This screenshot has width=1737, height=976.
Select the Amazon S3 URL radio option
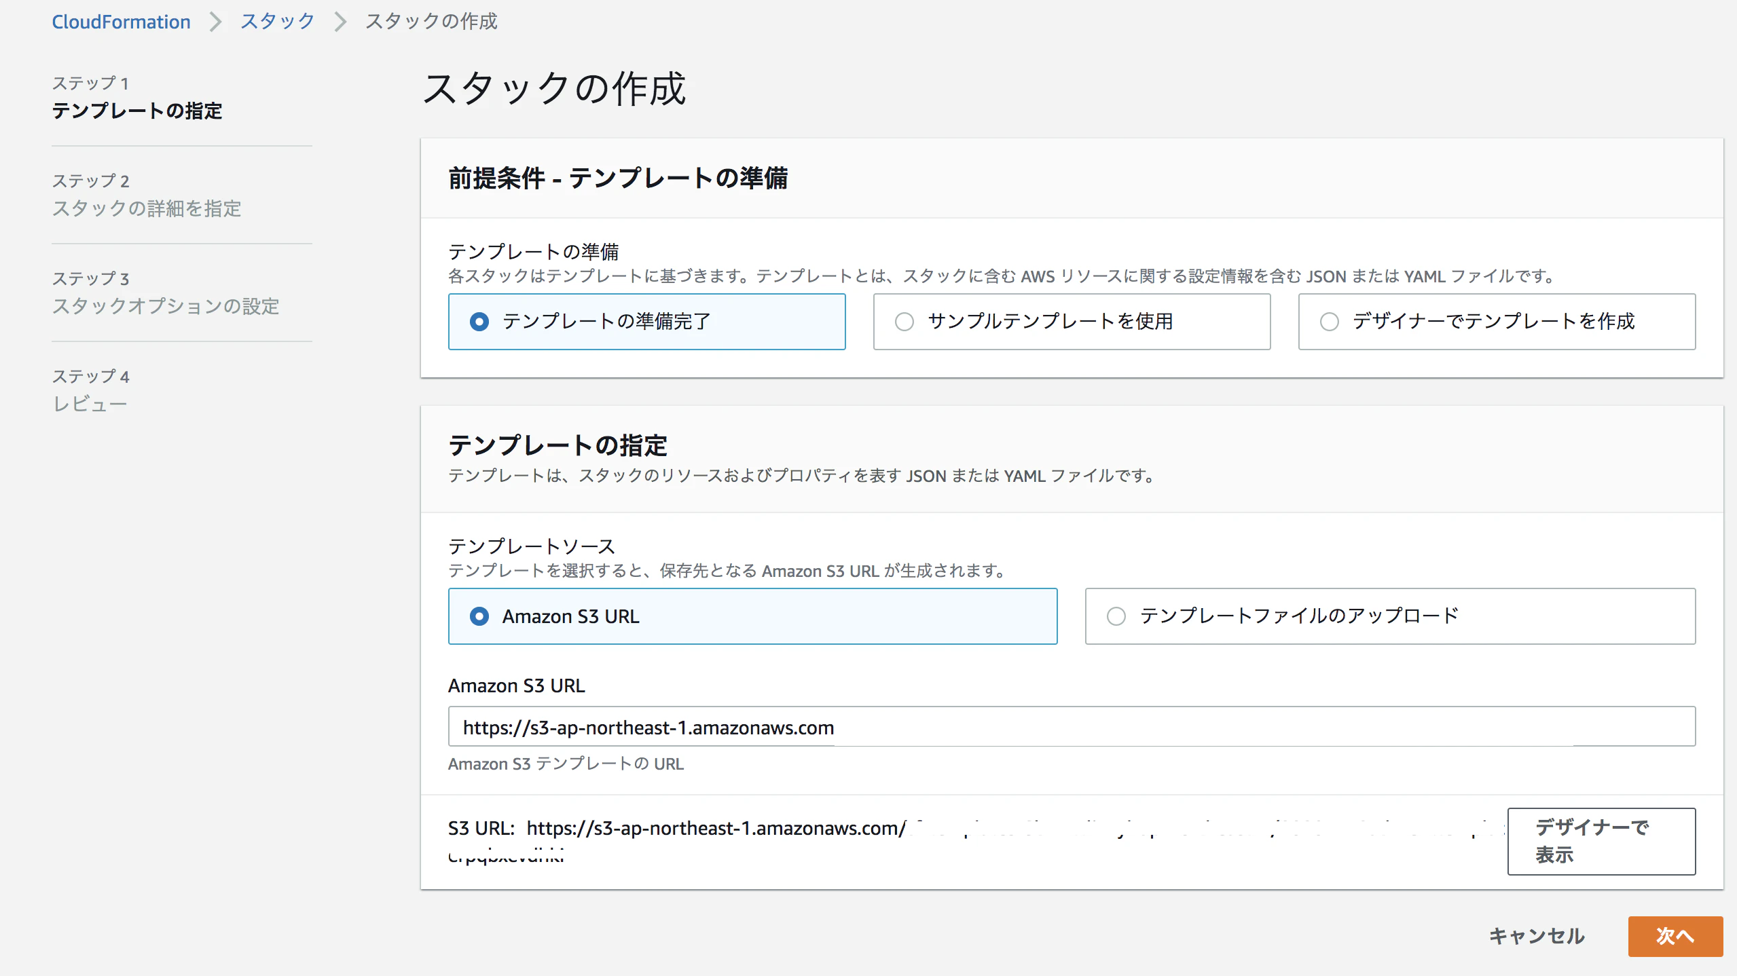(x=752, y=616)
